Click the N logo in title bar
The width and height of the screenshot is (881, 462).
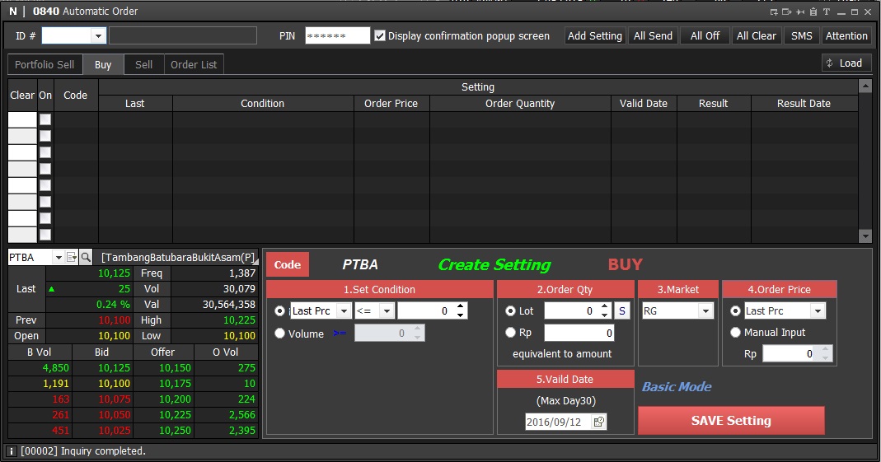[13, 12]
